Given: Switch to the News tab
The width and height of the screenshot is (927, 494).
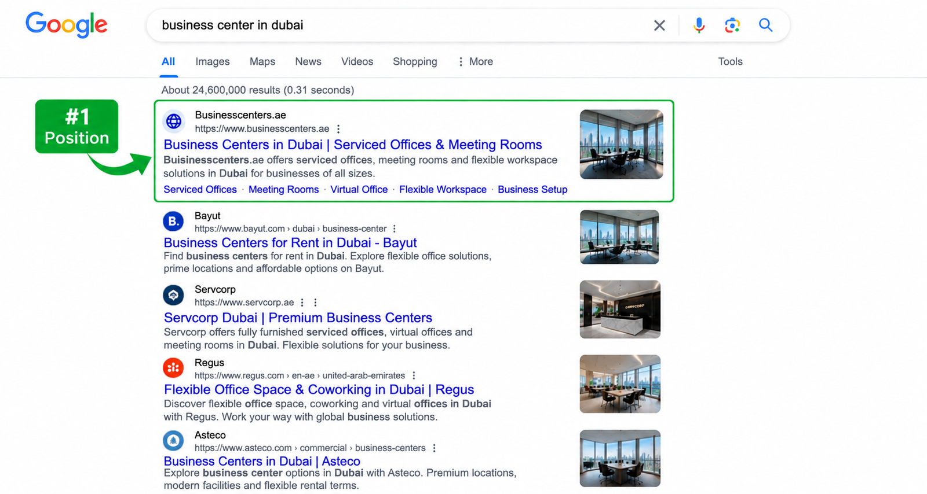Looking at the screenshot, I should [308, 61].
